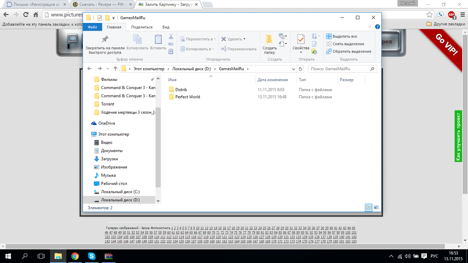Open the recent locations dropdown beside Forward
The image size is (468, 263).
tap(108, 69)
